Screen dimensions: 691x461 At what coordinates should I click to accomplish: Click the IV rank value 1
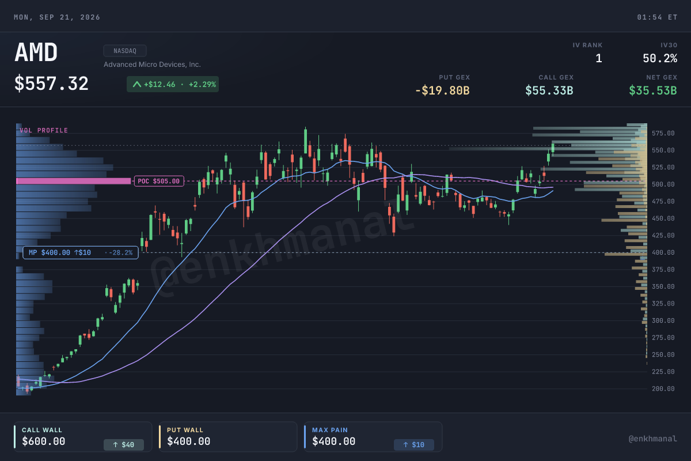coord(599,58)
